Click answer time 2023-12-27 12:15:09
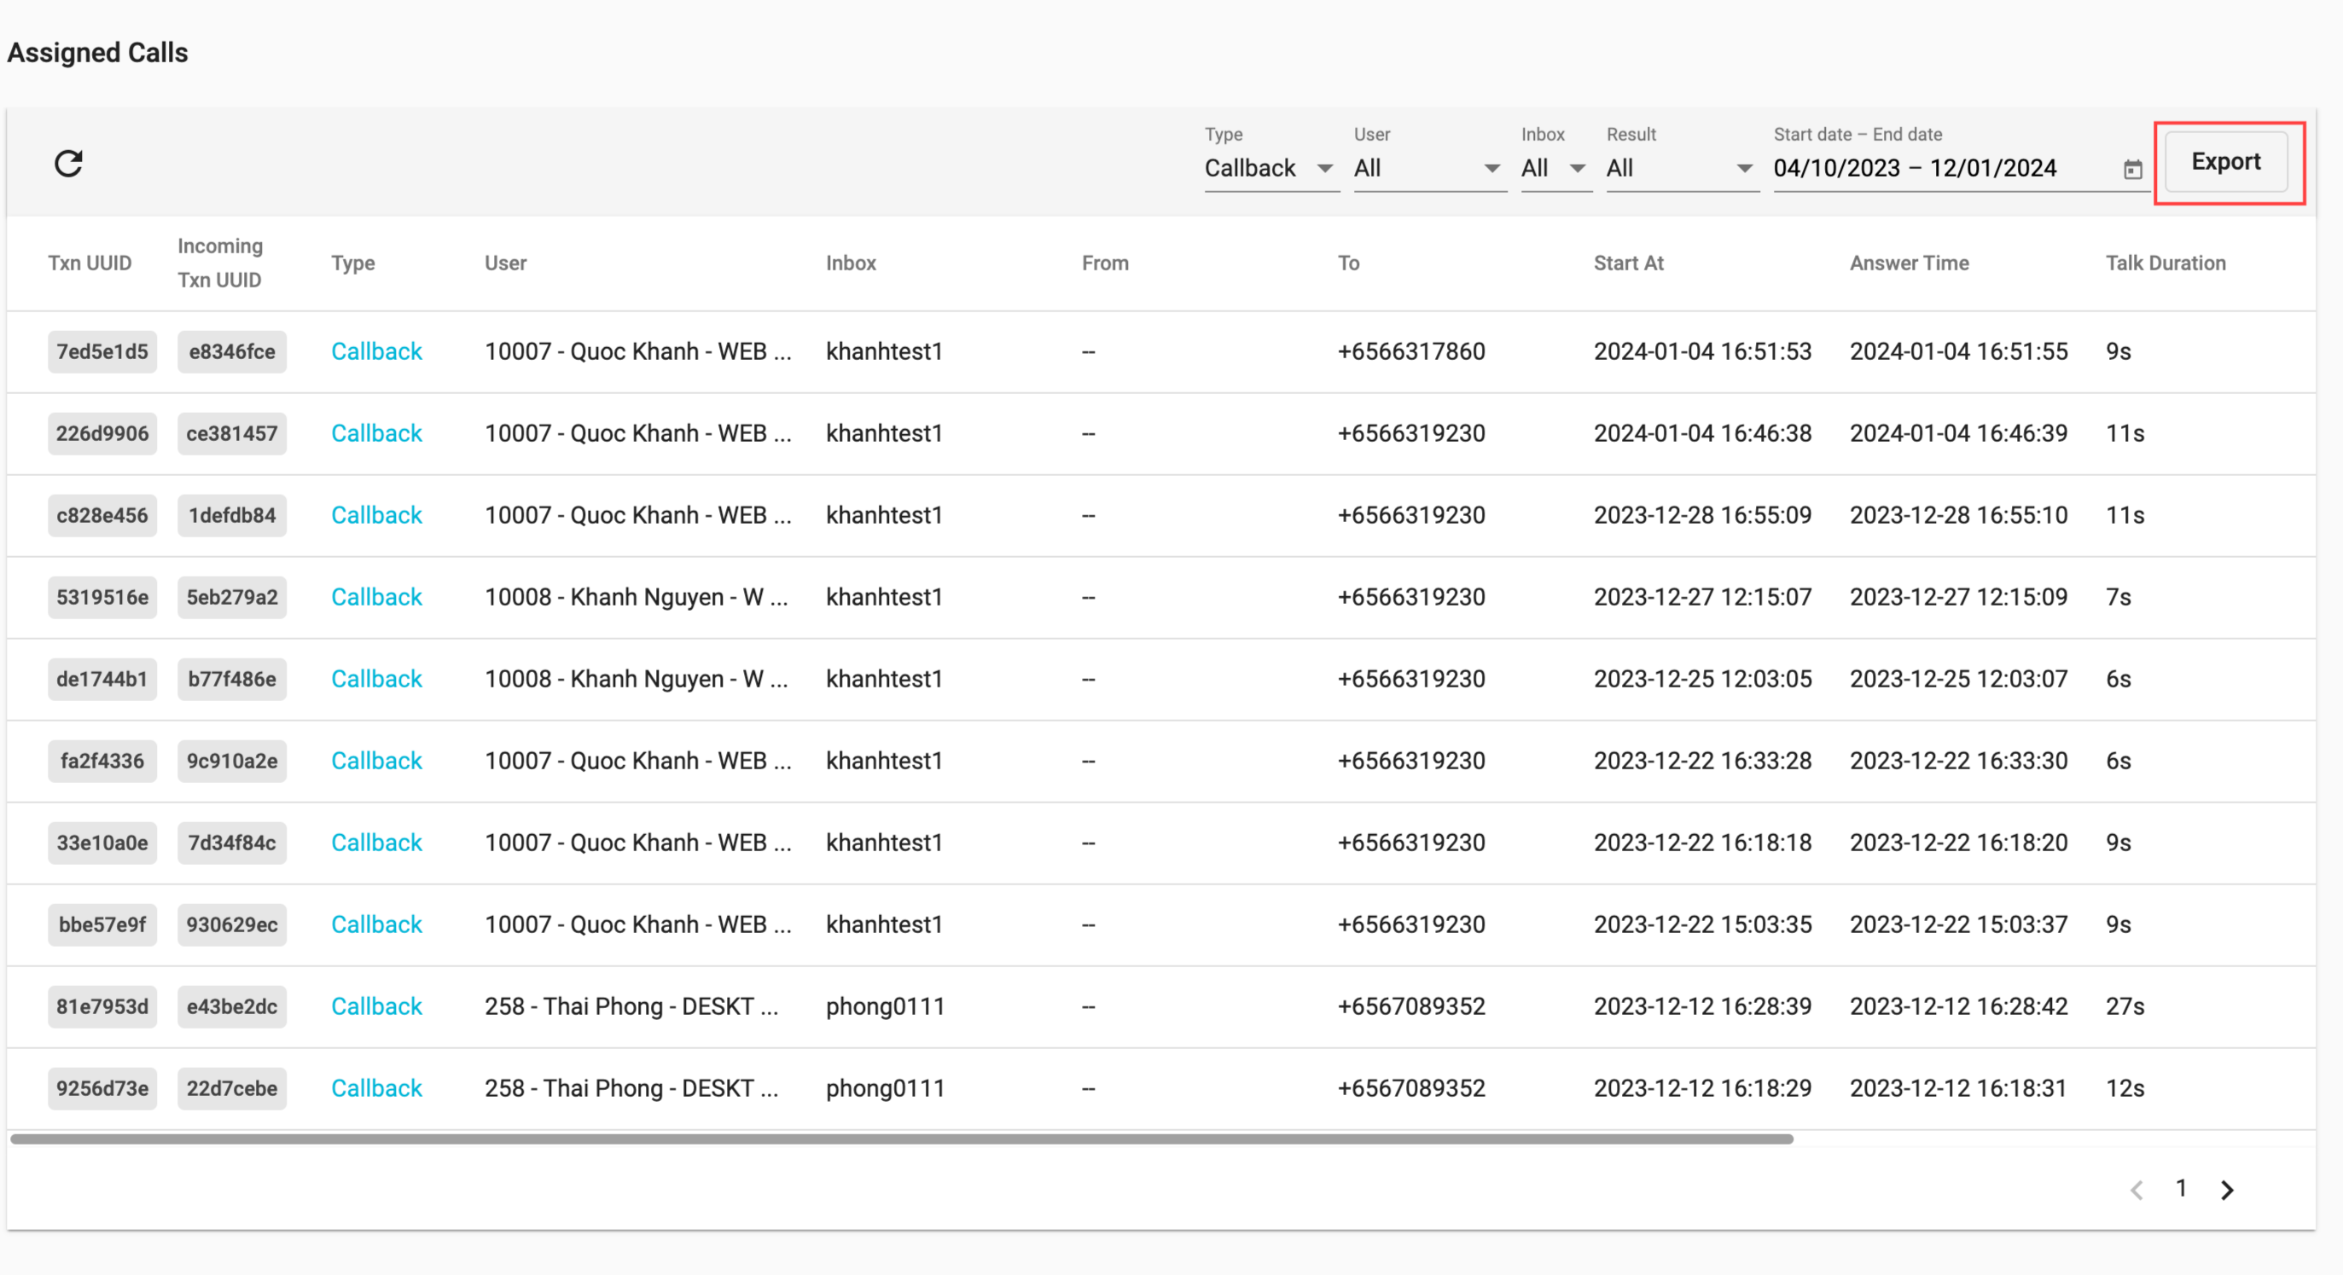The width and height of the screenshot is (2343, 1275). [x=1958, y=598]
